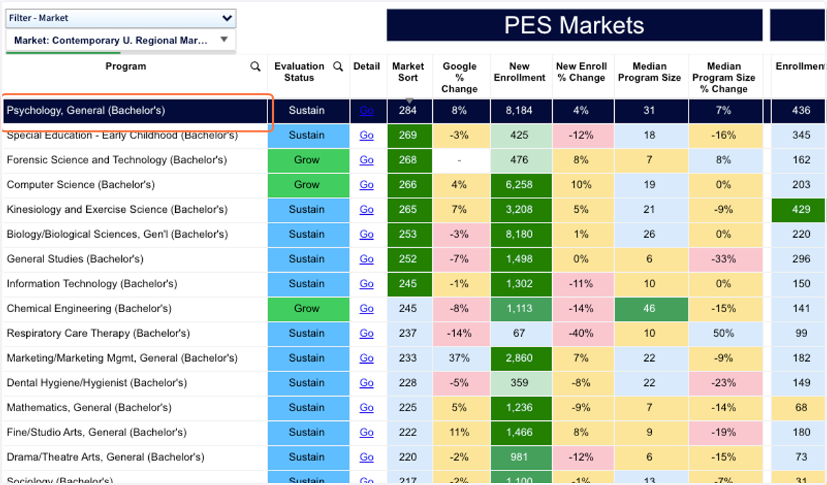Open Go link for Biology/Biological Sciences
827x485 pixels.
[x=367, y=234]
